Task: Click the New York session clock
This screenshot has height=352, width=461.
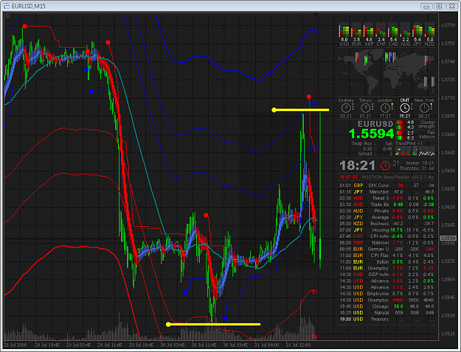Action: click(x=424, y=108)
